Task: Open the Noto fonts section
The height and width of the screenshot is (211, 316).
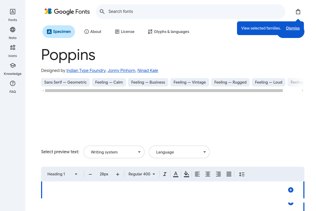Action: click(x=12, y=32)
